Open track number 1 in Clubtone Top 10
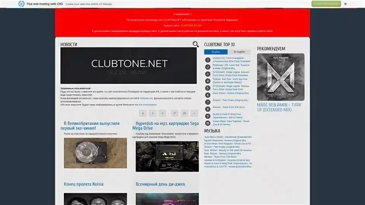This screenshot has width=365, height=205. (232, 60)
